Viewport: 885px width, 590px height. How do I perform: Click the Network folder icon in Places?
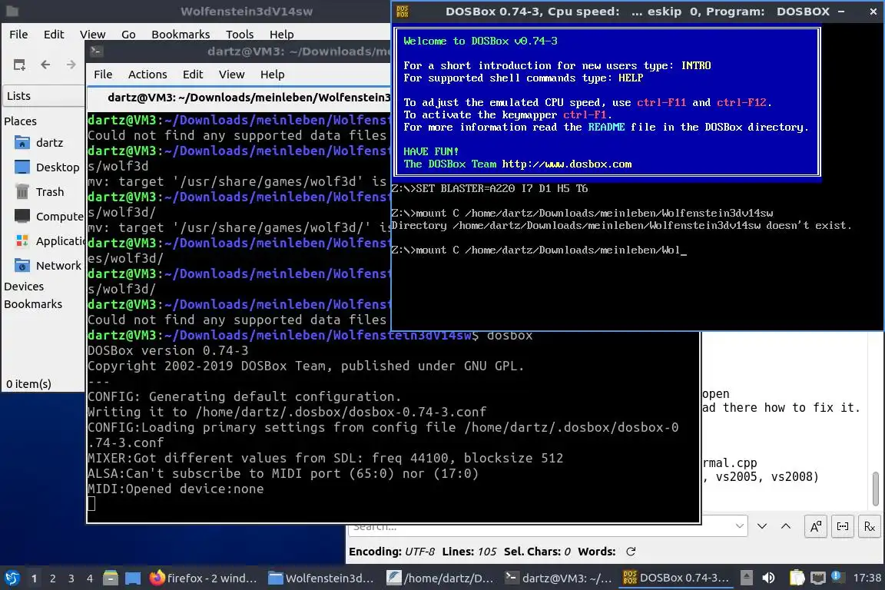(x=22, y=265)
